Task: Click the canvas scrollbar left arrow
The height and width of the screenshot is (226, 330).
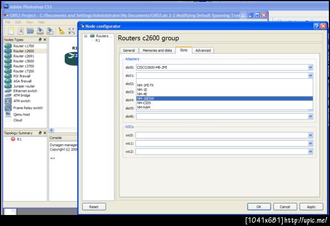Action: coord(52,130)
